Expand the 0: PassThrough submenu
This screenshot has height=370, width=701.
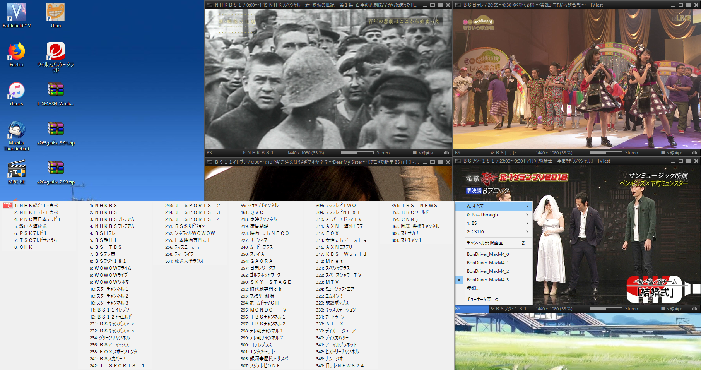coord(494,215)
